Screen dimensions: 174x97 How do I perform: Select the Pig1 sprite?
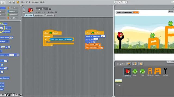coord(135,72)
